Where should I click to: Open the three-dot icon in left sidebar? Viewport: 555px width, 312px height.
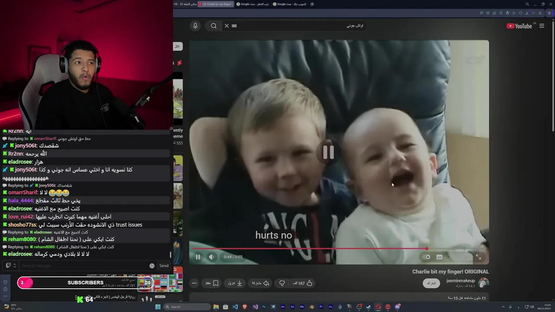(x=5, y=296)
